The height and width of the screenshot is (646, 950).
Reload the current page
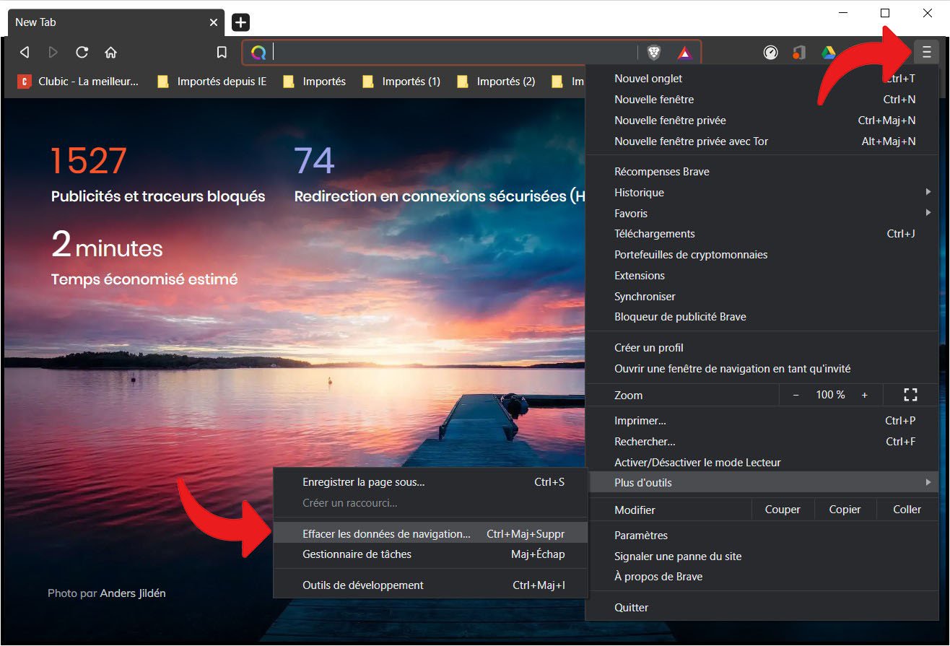[82, 52]
